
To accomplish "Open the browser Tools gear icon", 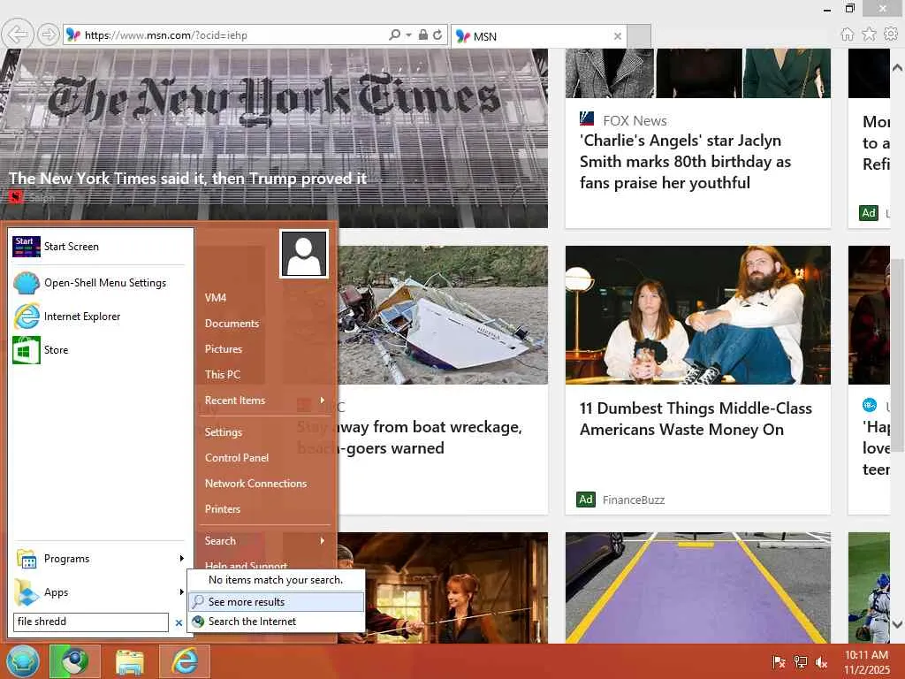I will click(x=891, y=34).
